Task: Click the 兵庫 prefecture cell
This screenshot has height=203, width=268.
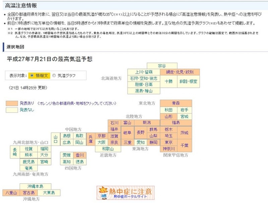Action: 90,139
